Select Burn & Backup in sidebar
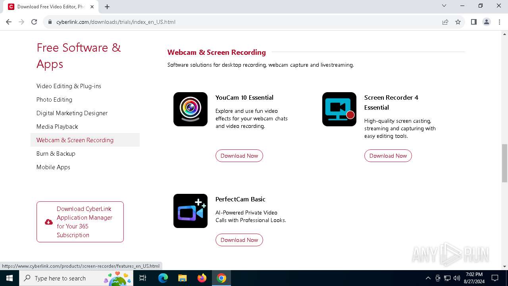 pyautogui.click(x=56, y=154)
